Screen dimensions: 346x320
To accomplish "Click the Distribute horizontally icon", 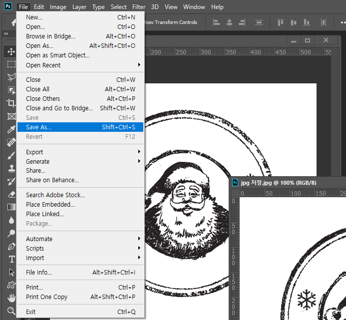I will click(x=323, y=22).
